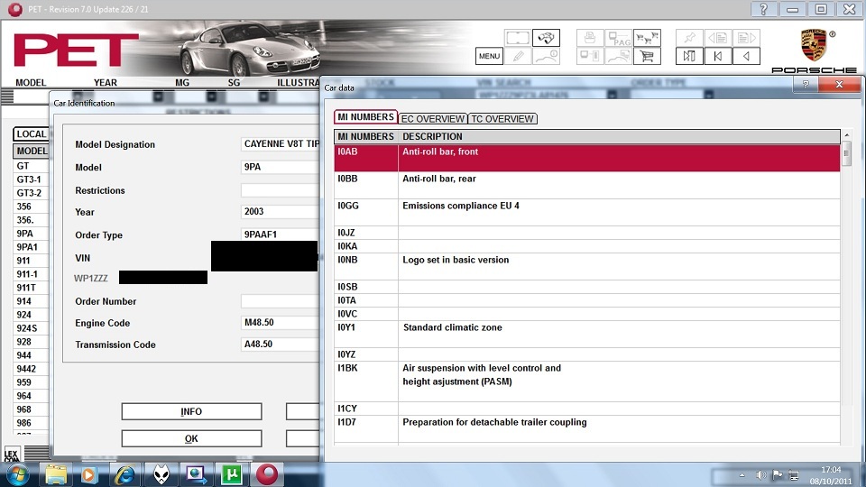Select model 911T in list
This screenshot has height=487, width=866.
31,288
